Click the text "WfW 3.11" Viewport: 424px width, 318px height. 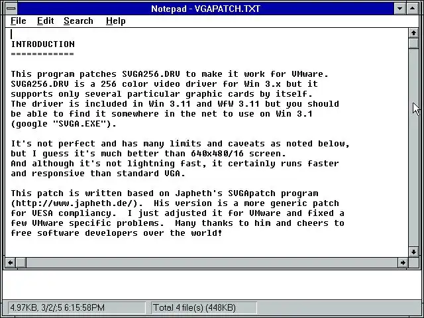click(x=238, y=104)
